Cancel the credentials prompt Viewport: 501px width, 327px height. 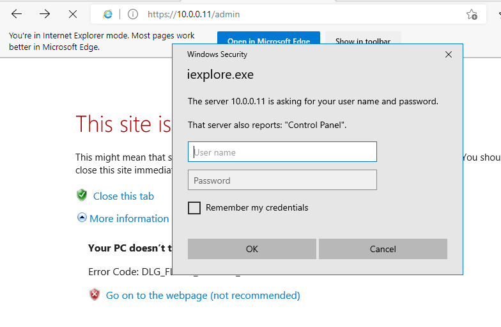[x=383, y=249]
